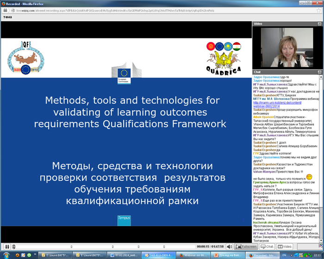Bookmark this page with the star
324x259 pixels.
coord(318,11)
